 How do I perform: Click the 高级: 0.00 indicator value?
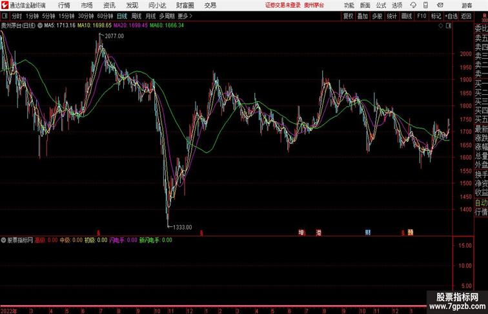point(46,240)
